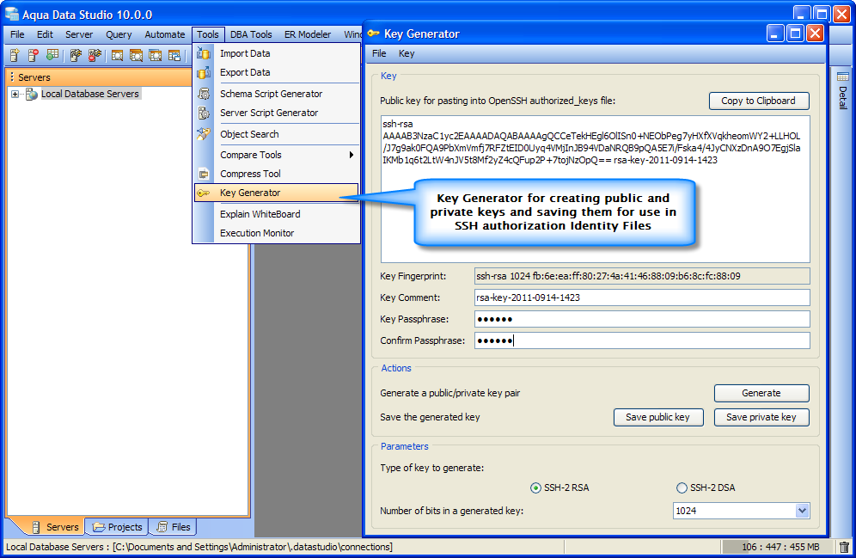The height and width of the screenshot is (558, 856).
Task: Switch to the Files tab
Action: [174, 527]
